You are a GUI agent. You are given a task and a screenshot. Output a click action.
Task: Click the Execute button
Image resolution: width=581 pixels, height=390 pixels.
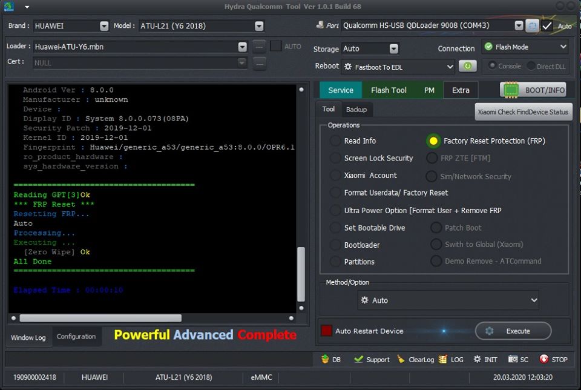coord(513,331)
